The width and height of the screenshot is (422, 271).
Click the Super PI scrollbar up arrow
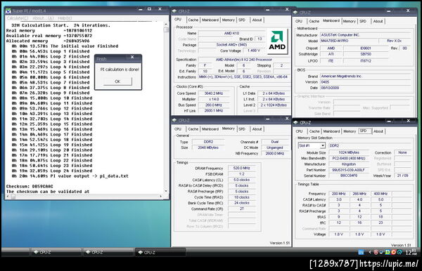tap(166, 24)
